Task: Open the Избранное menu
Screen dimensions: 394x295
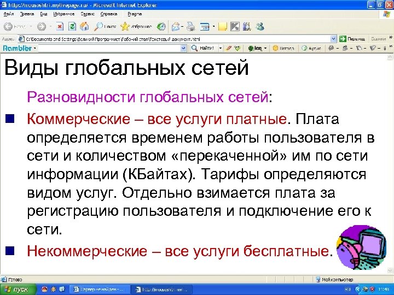Action: click(x=64, y=14)
